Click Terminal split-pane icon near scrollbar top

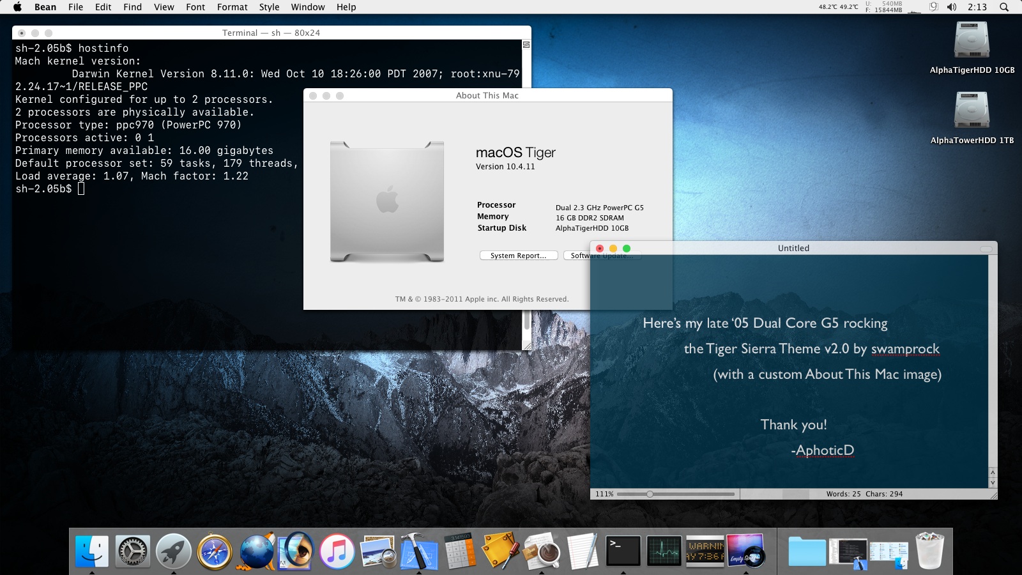pos(526,45)
